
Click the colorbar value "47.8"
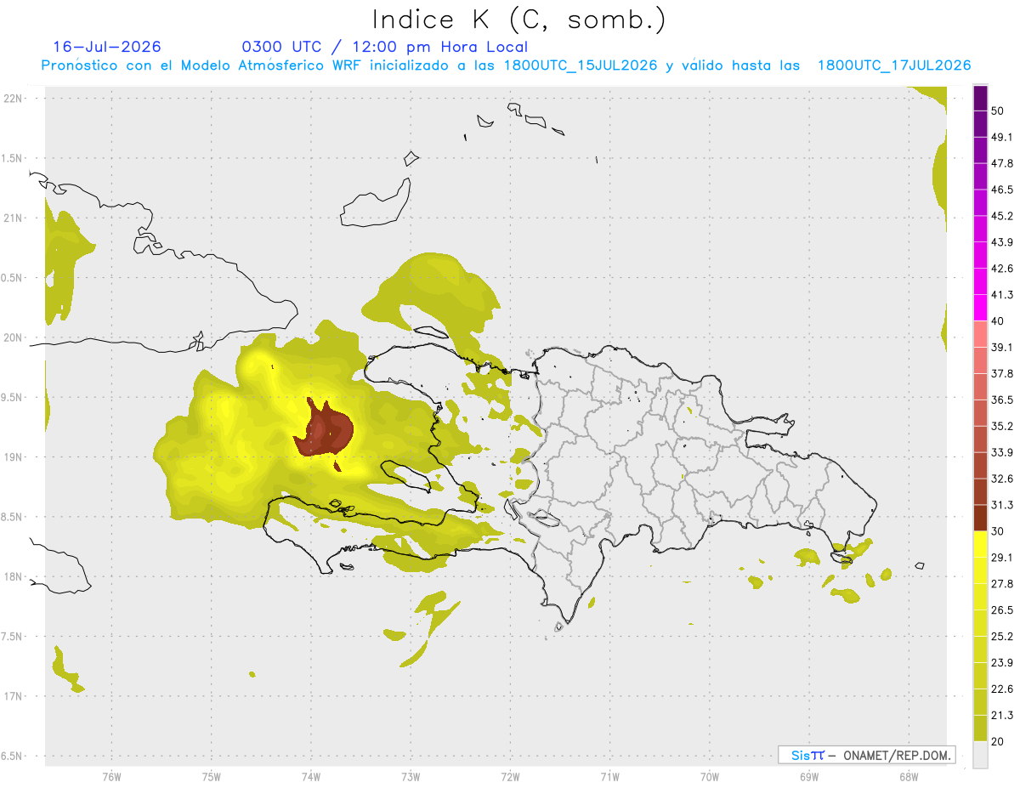[1003, 163]
